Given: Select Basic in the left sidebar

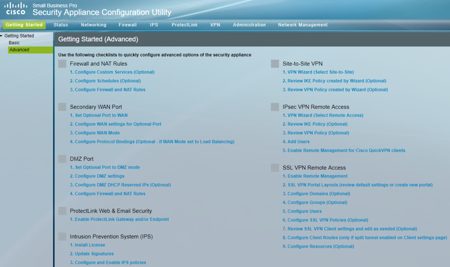Looking at the screenshot, I should tap(14, 43).
